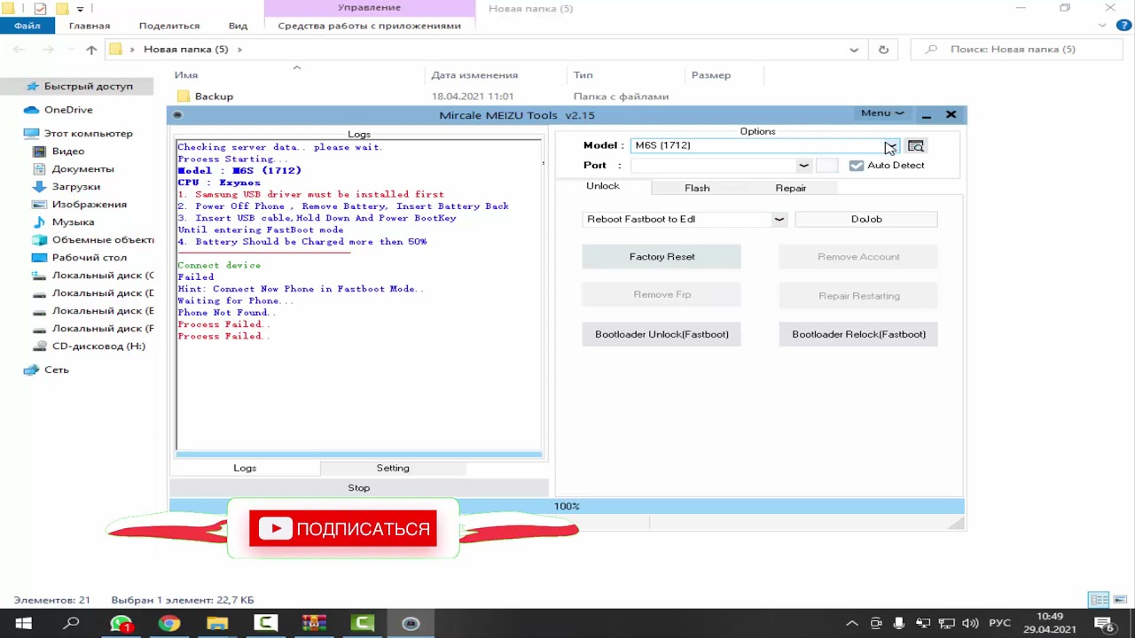The height and width of the screenshot is (638, 1135).
Task: Click the search-device icon beside the Model field
Action: coord(916,146)
